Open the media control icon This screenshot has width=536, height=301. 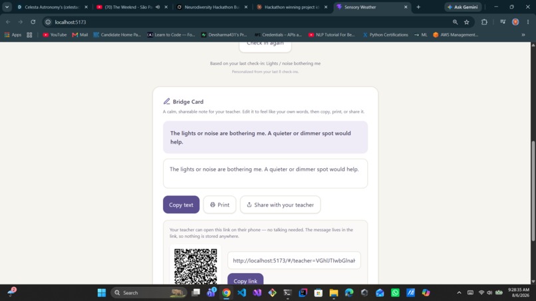coord(503,22)
